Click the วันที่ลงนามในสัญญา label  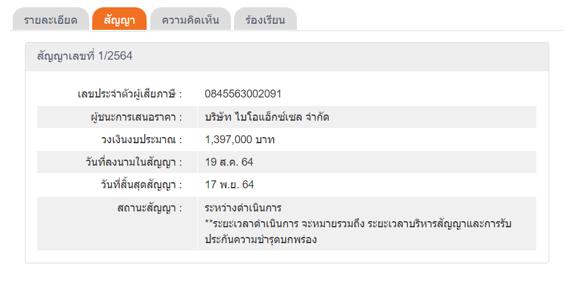pyautogui.click(x=134, y=162)
